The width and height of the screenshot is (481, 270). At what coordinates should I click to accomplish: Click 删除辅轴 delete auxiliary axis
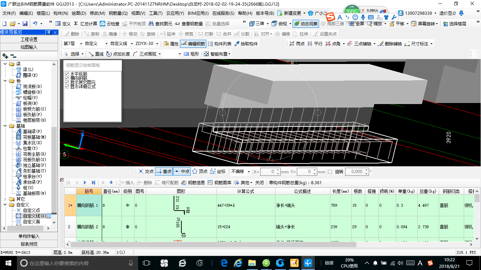click(x=390, y=44)
